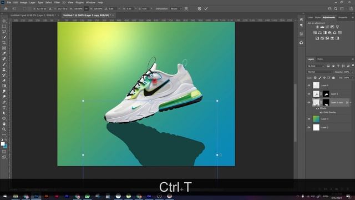Select the Frame tool

(x=4, y=48)
